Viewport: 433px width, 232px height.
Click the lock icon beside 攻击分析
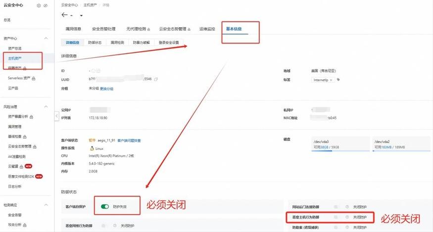25,225
